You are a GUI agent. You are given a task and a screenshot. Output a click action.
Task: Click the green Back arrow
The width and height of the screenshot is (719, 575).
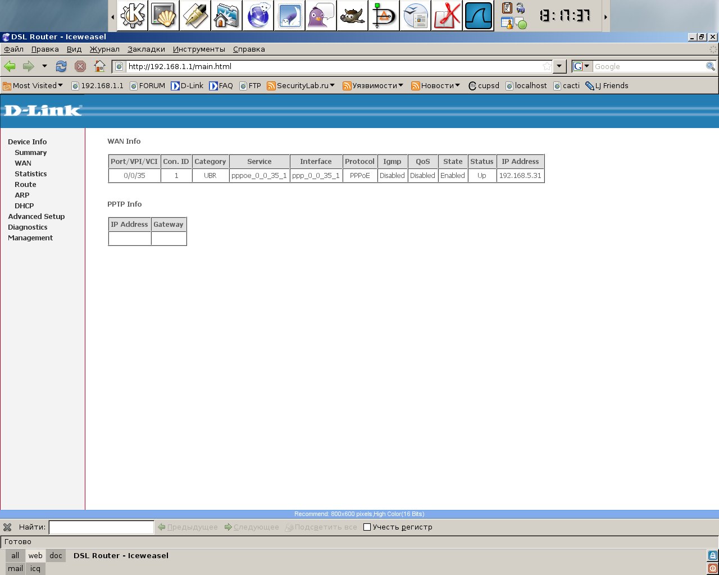pos(10,66)
